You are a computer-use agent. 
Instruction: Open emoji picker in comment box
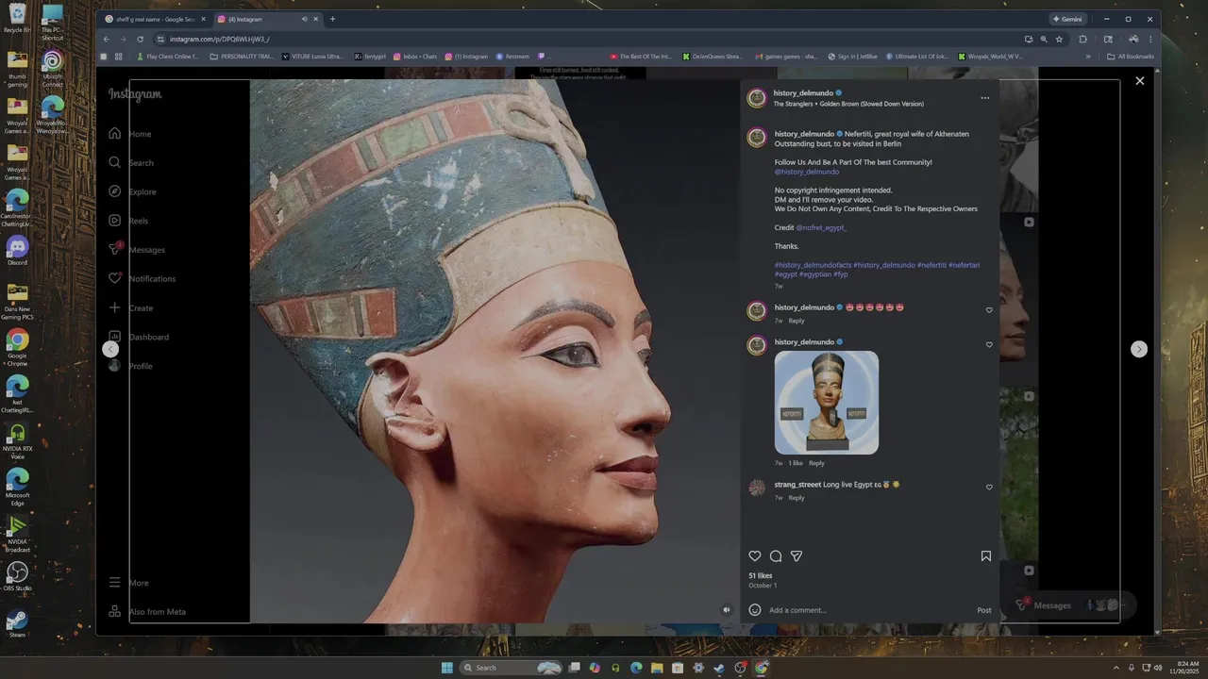(x=755, y=610)
